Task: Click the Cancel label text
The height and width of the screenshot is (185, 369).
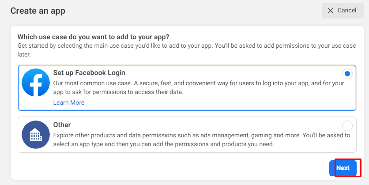Action: click(x=347, y=10)
